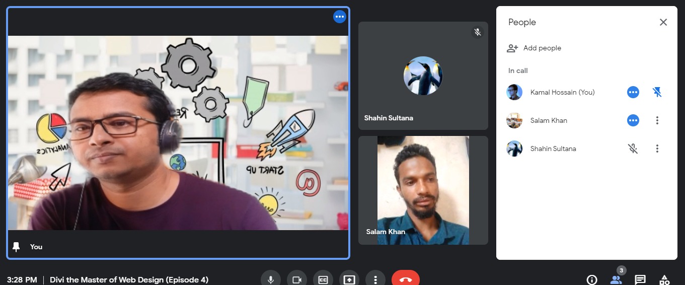685x285 pixels.
Task: Leave the call with the red hang-up button
Action: (405, 279)
